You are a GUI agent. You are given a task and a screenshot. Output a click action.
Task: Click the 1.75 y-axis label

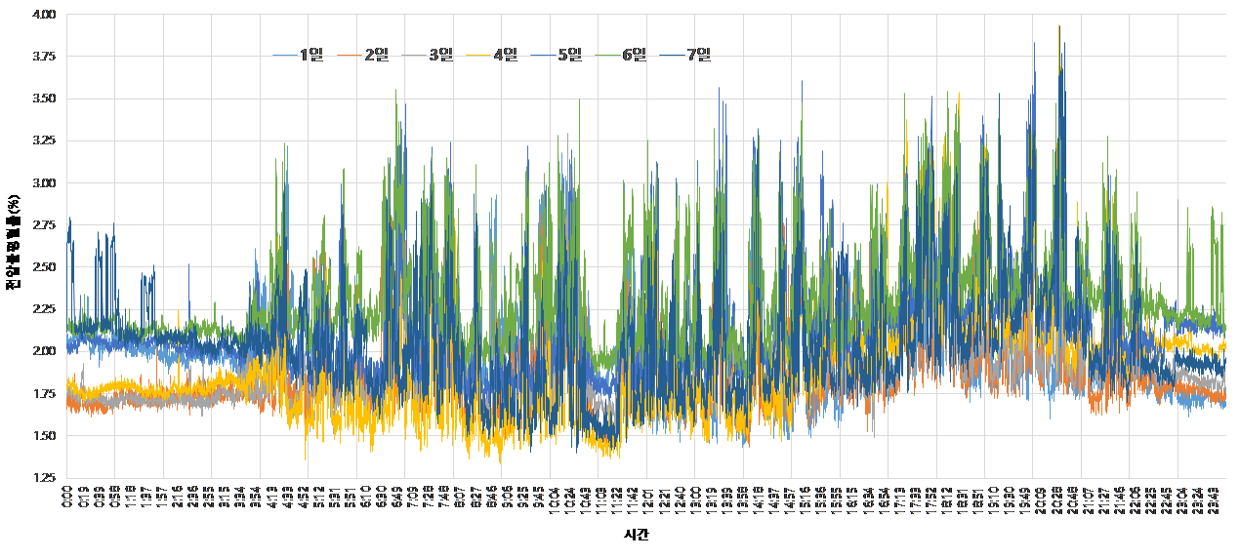pos(42,393)
